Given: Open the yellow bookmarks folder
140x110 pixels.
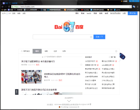Looking at the screenshot, I should (110, 10).
